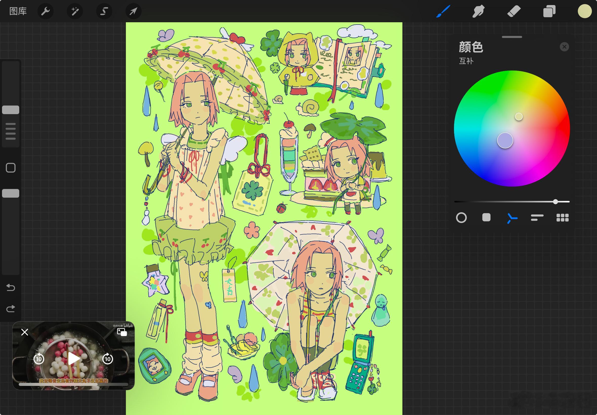597x415 pixels.
Task: Skip the video forward 10 seconds
Action: tap(108, 359)
